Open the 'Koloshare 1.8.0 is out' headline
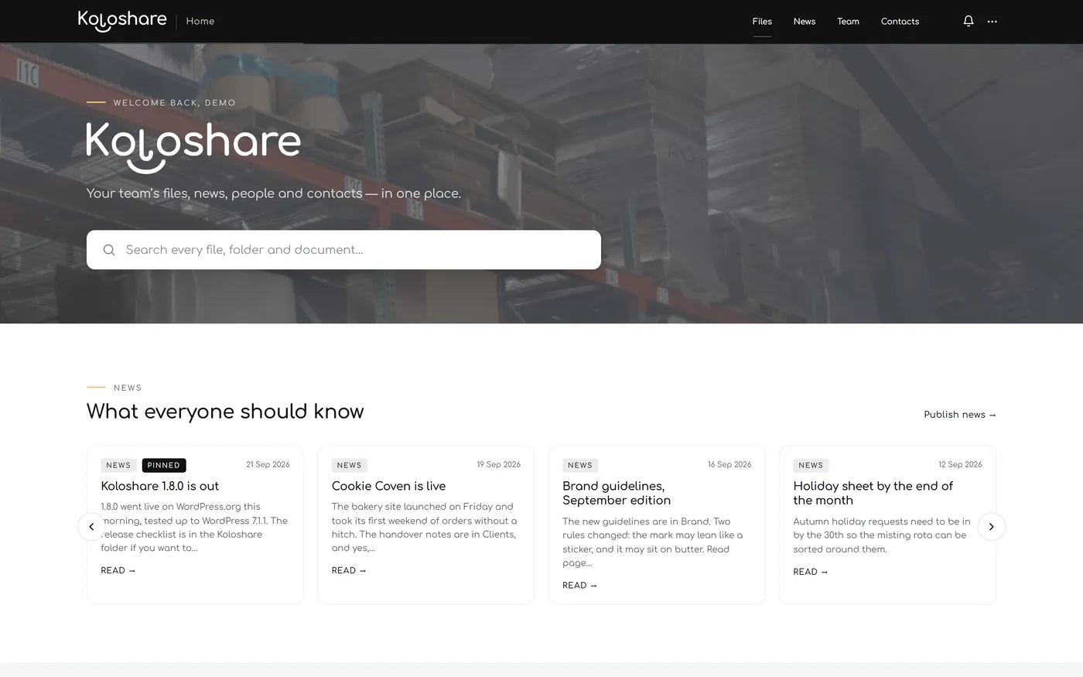 [160, 486]
